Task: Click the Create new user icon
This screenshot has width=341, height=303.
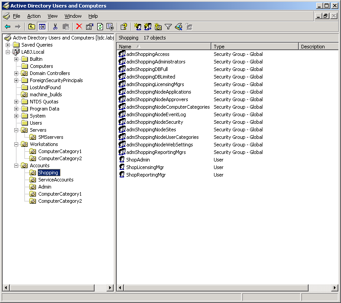Action: (138, 27)
